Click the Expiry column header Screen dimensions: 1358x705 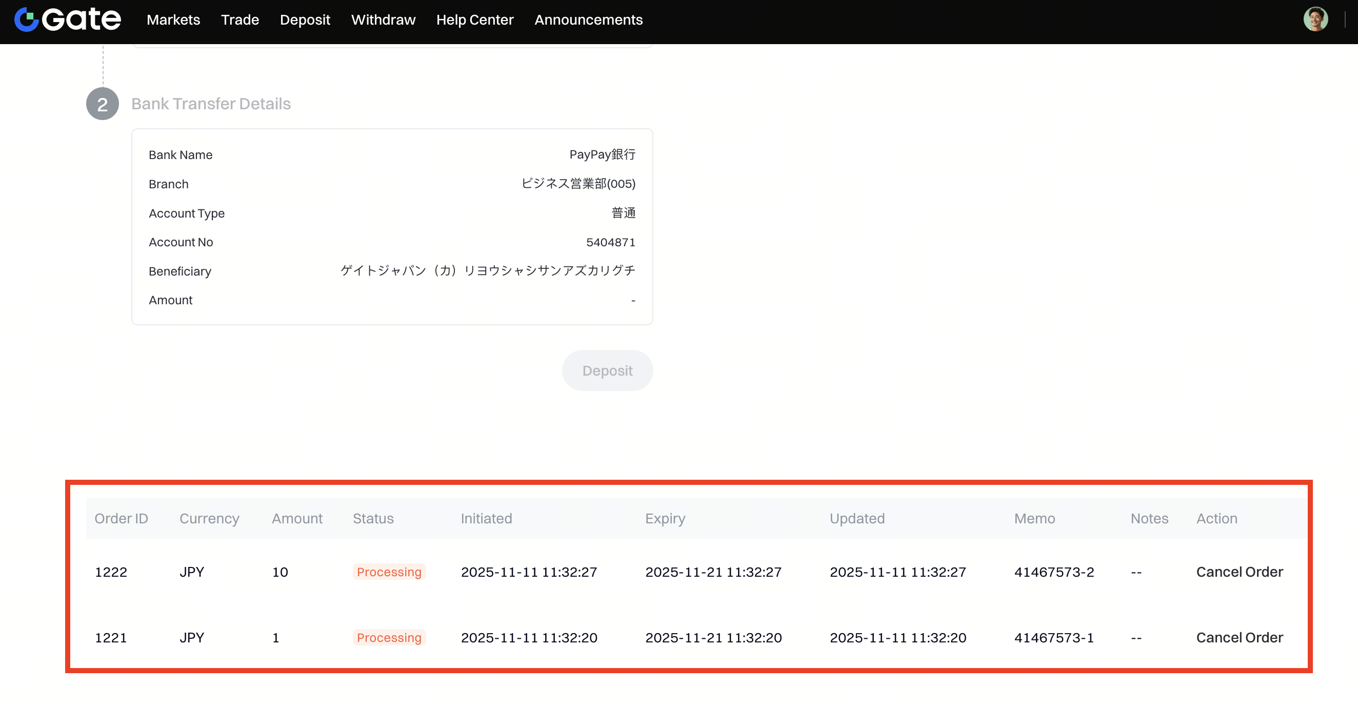pos(665,518)
